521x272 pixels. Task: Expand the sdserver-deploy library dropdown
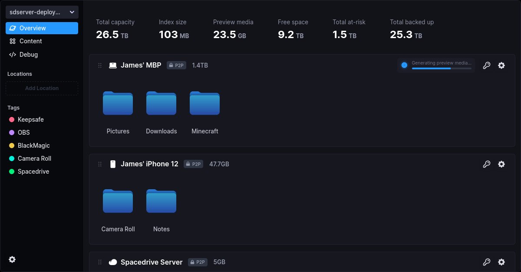[x=42, y=12]
